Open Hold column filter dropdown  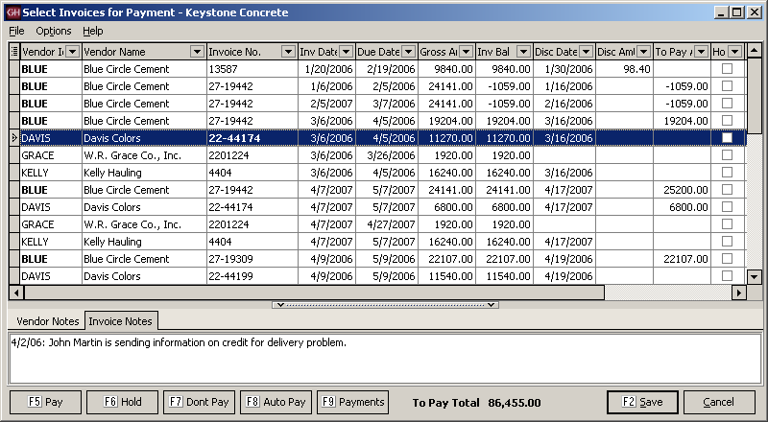point(734,52)
